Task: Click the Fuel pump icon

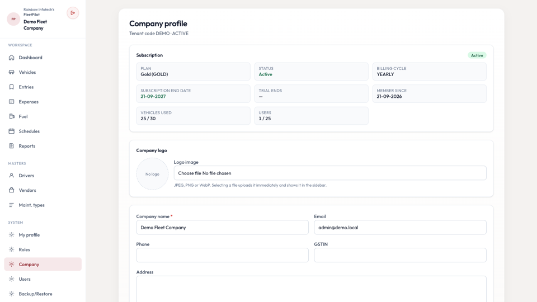Action: coord(12,116)
